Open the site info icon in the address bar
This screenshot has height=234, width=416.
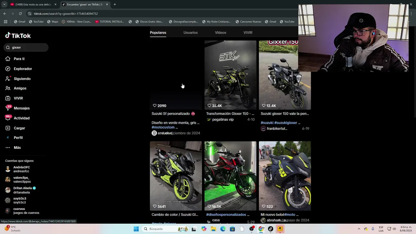[x=30, y=14]
